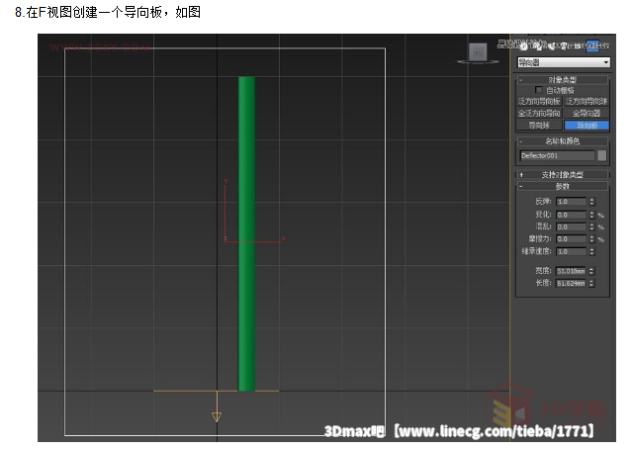
Task: Click the 泛方向导向球 button
Action: 587,101
